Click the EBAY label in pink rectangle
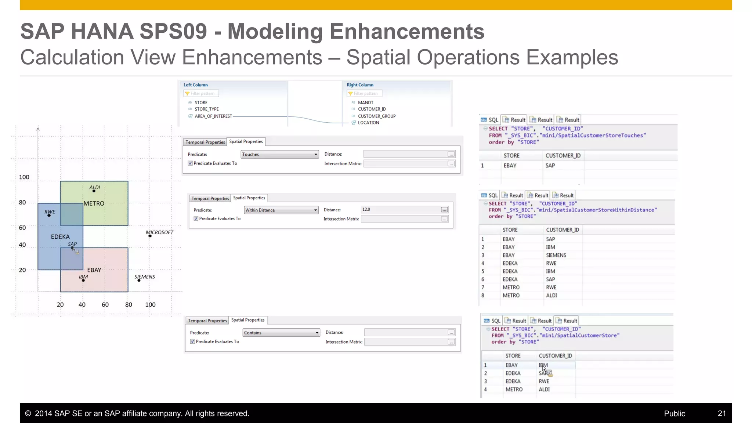The height and width of the screenshot is (423, 752). (94, 270)
